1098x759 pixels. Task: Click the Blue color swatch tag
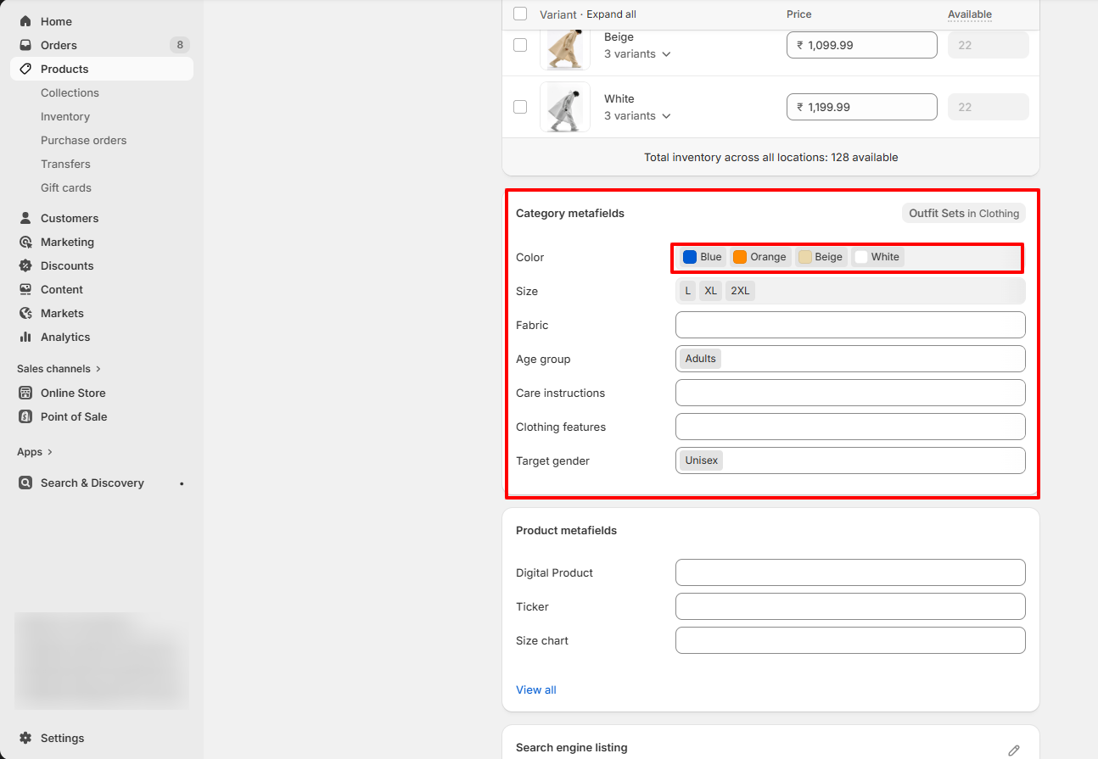tap(703, 257)
